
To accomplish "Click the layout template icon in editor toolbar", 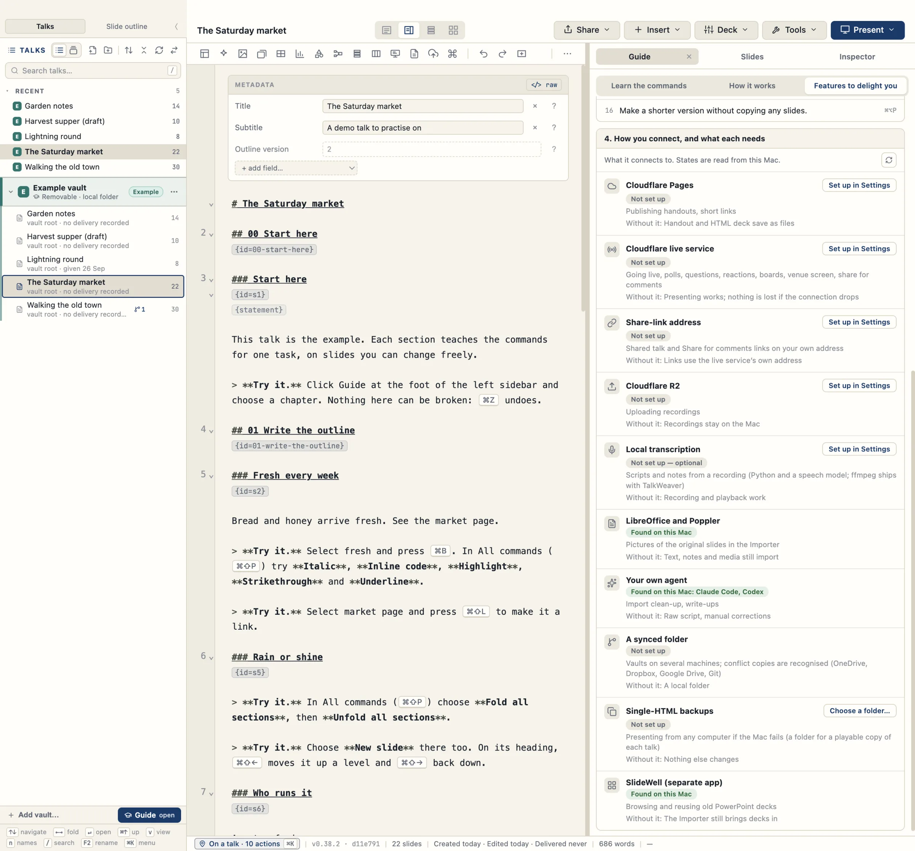I will pyautogui.click(x=204, y=54).
